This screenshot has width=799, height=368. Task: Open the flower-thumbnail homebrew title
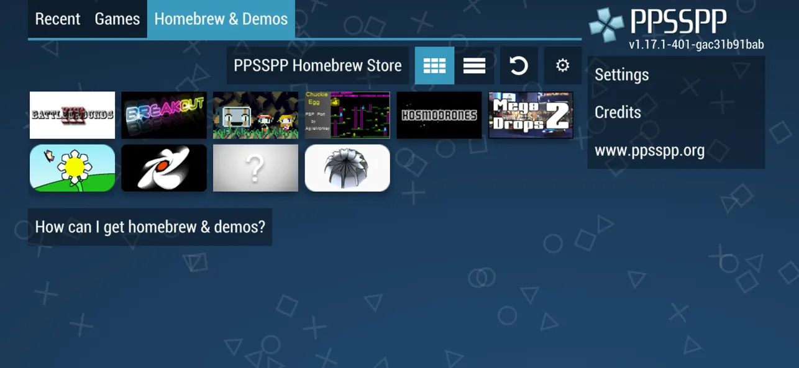point(72,168)
